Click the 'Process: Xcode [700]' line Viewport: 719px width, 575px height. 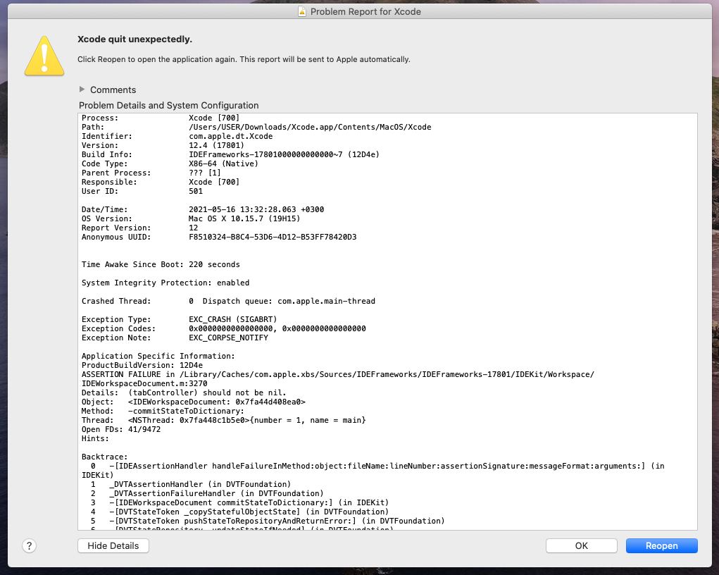click(x=161, y=118)
